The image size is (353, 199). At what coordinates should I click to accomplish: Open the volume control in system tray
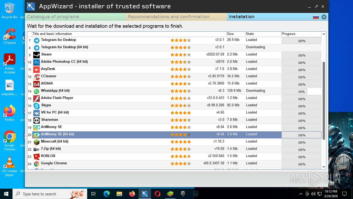pos(313,194)
